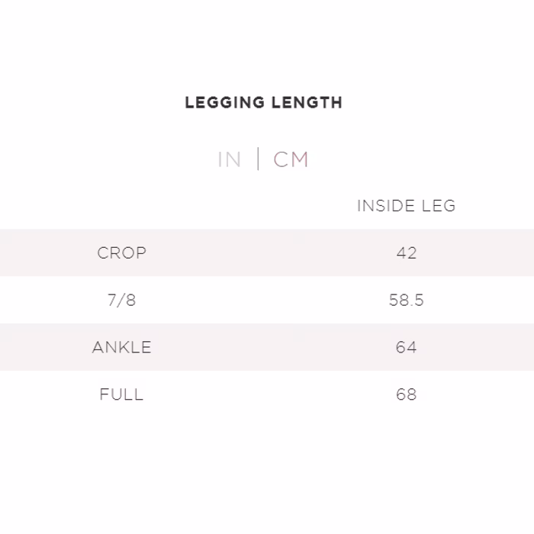Click the value 42 for CROP

click(x=406, y=253)
